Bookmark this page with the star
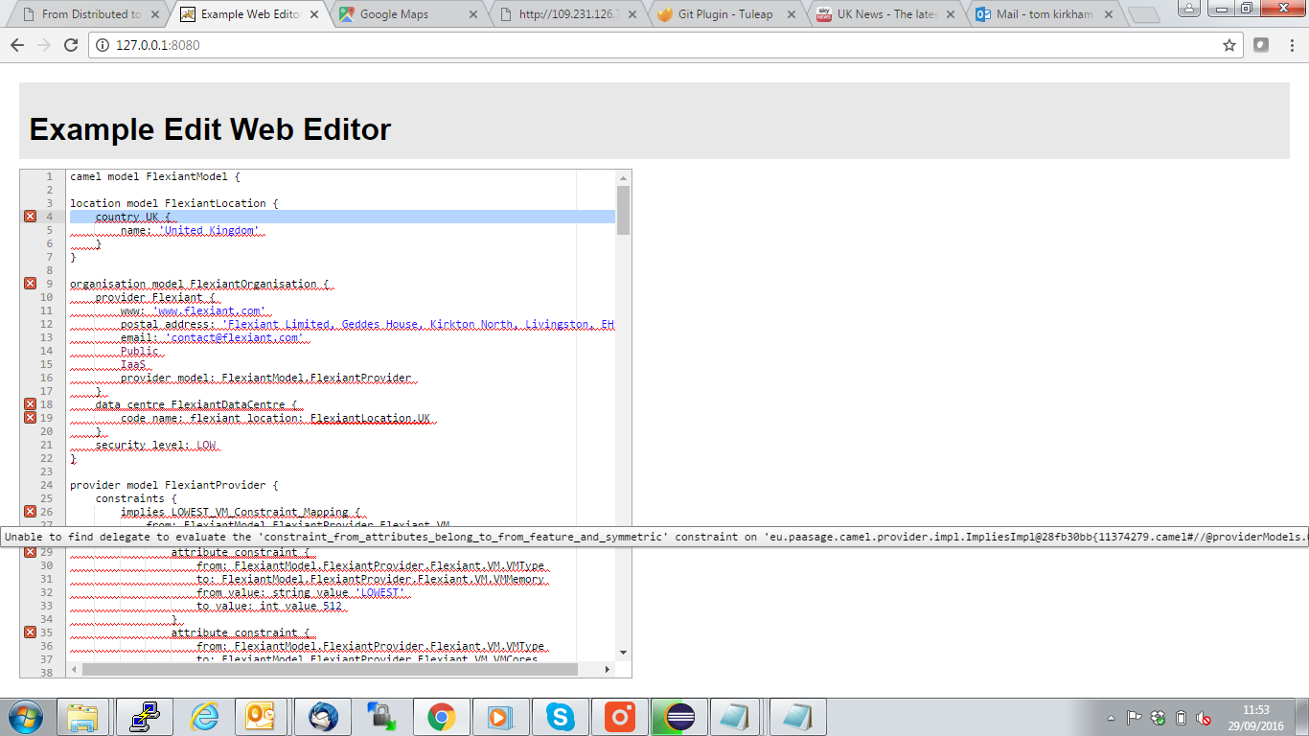Image resolution: width=1309 pixels, height=736 pixels. 1229,45
